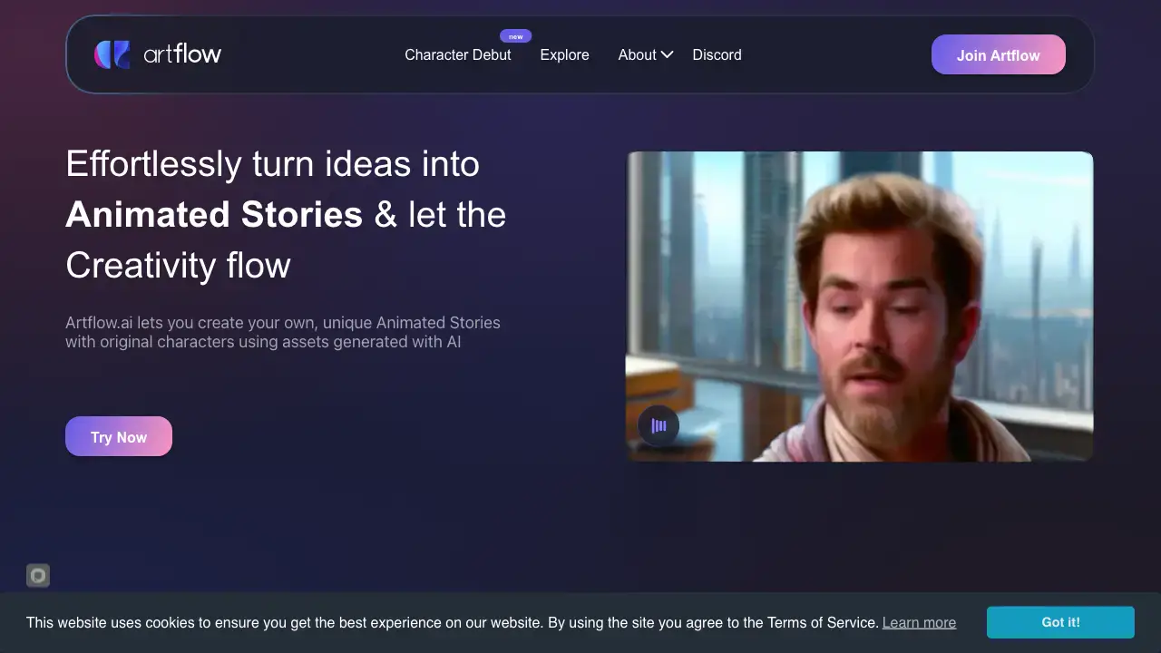Open the small gray widget icon
1161x653 pixels.
pos(38,575)
